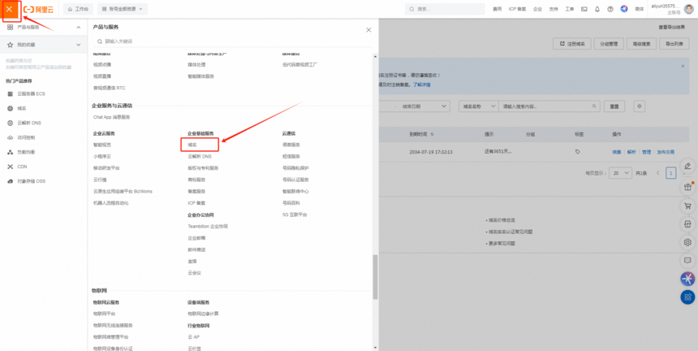Image resolution: width=698 pixels, height=351 pixels.
Task: Click the magnifier in domain search box
Action: [594, 106]
